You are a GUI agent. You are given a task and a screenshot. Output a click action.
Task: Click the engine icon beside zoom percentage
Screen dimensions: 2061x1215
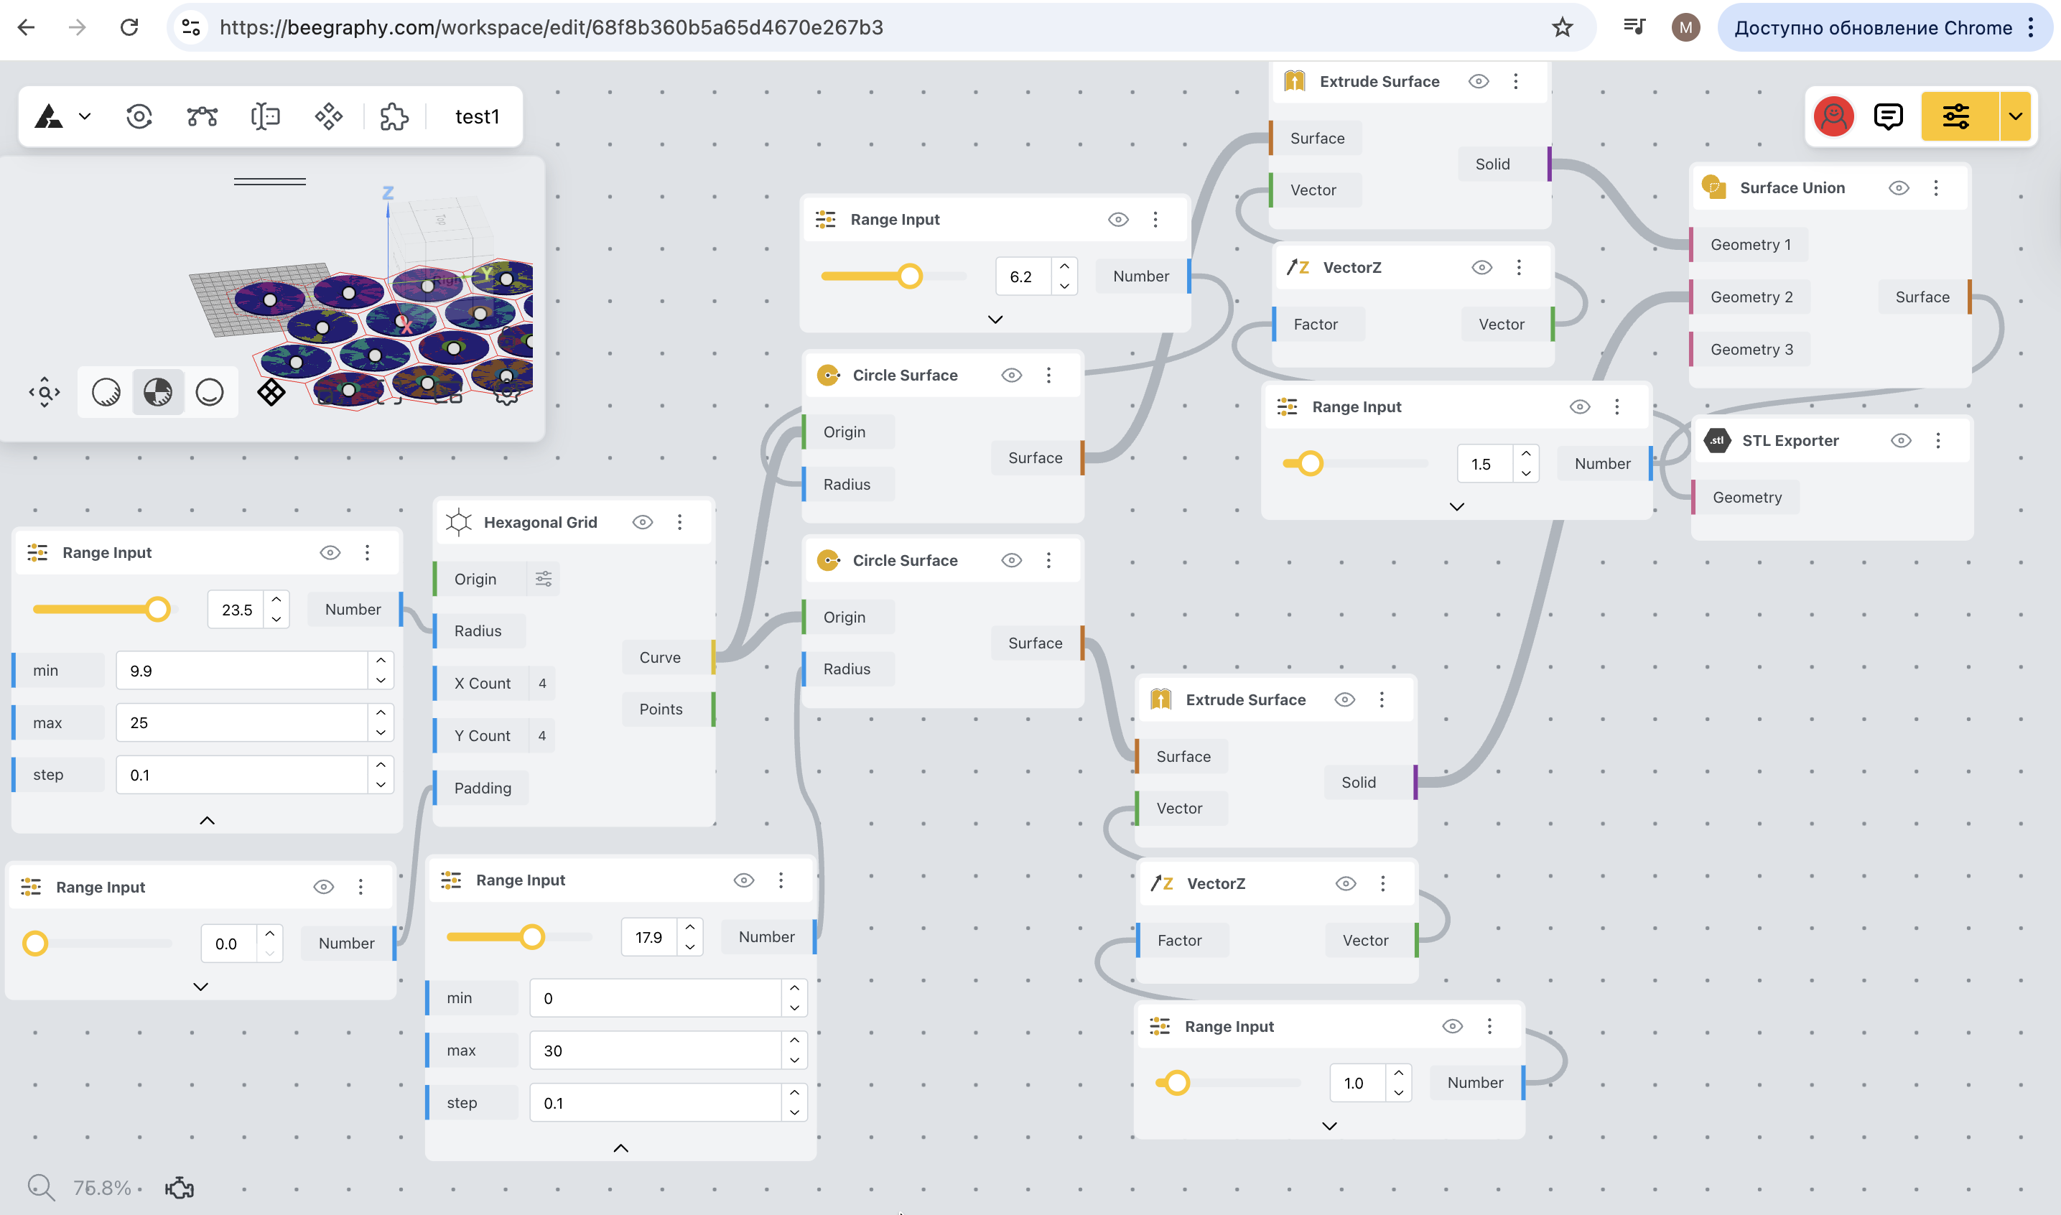pyautogui.click(x=180, y=1187)
